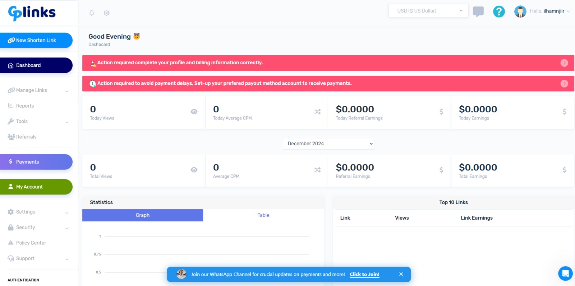The image size is (575, 286).
Task: Click set-up payout method banner text
Action: [x=224, y=83]
